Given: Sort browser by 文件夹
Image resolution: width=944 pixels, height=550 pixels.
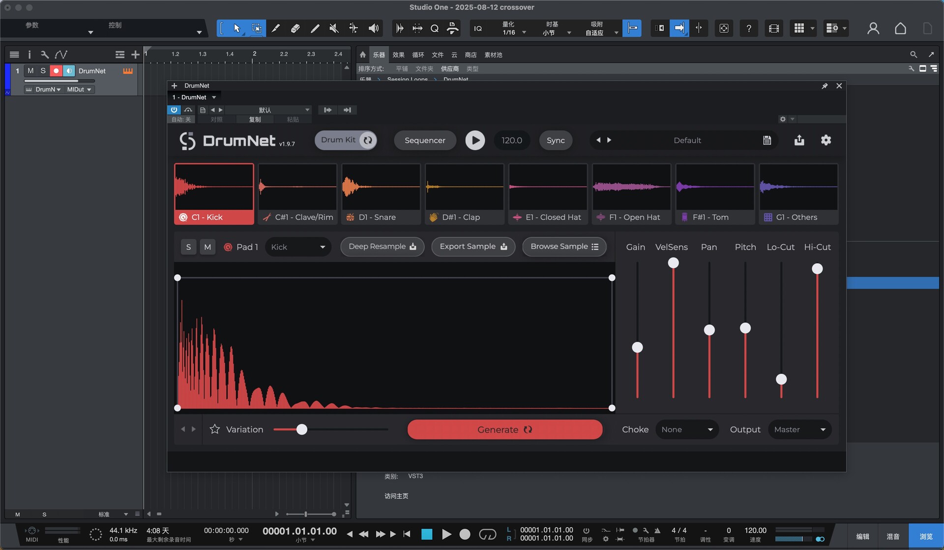Looking at the screenshot, I should (x=424, y=69).
